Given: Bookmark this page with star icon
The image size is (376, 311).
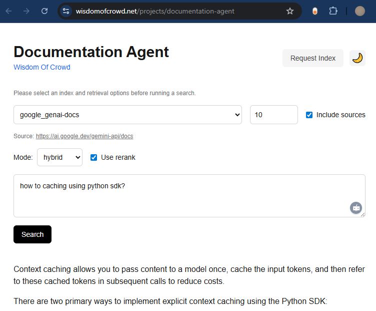Looking at the screenshot, I should coord(290,11).
